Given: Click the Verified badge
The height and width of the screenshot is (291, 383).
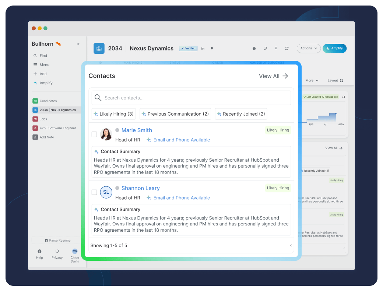Looking at the screenshot, I should tap(188, 48).
